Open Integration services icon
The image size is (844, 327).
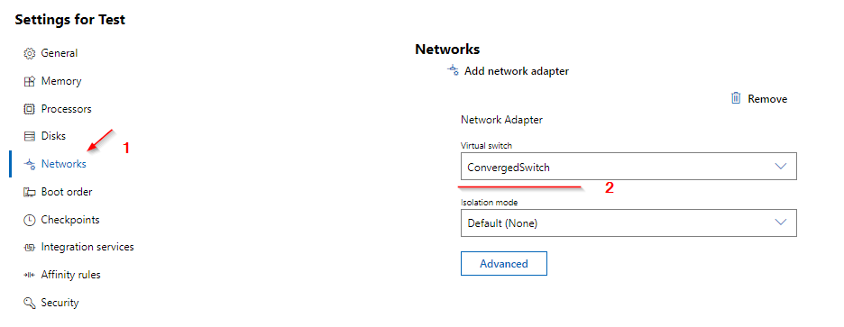[x=29, y=248]
